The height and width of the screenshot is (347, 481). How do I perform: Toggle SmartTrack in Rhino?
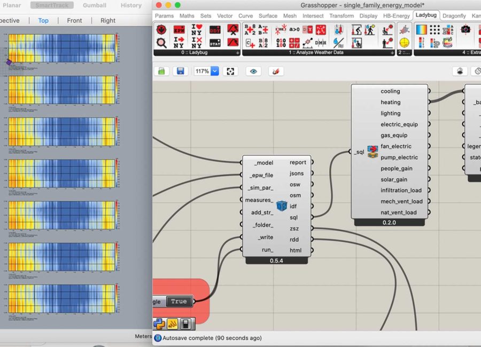click(52, 5)
